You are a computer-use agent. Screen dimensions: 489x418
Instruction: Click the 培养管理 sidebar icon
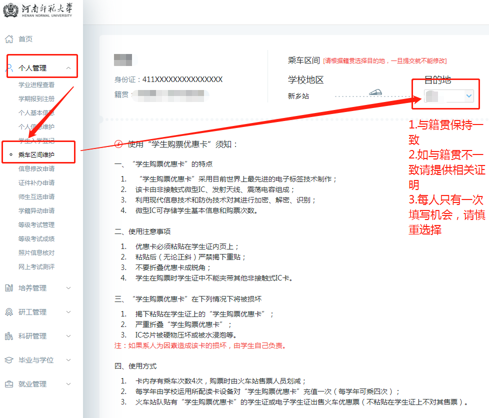point(9,288)
